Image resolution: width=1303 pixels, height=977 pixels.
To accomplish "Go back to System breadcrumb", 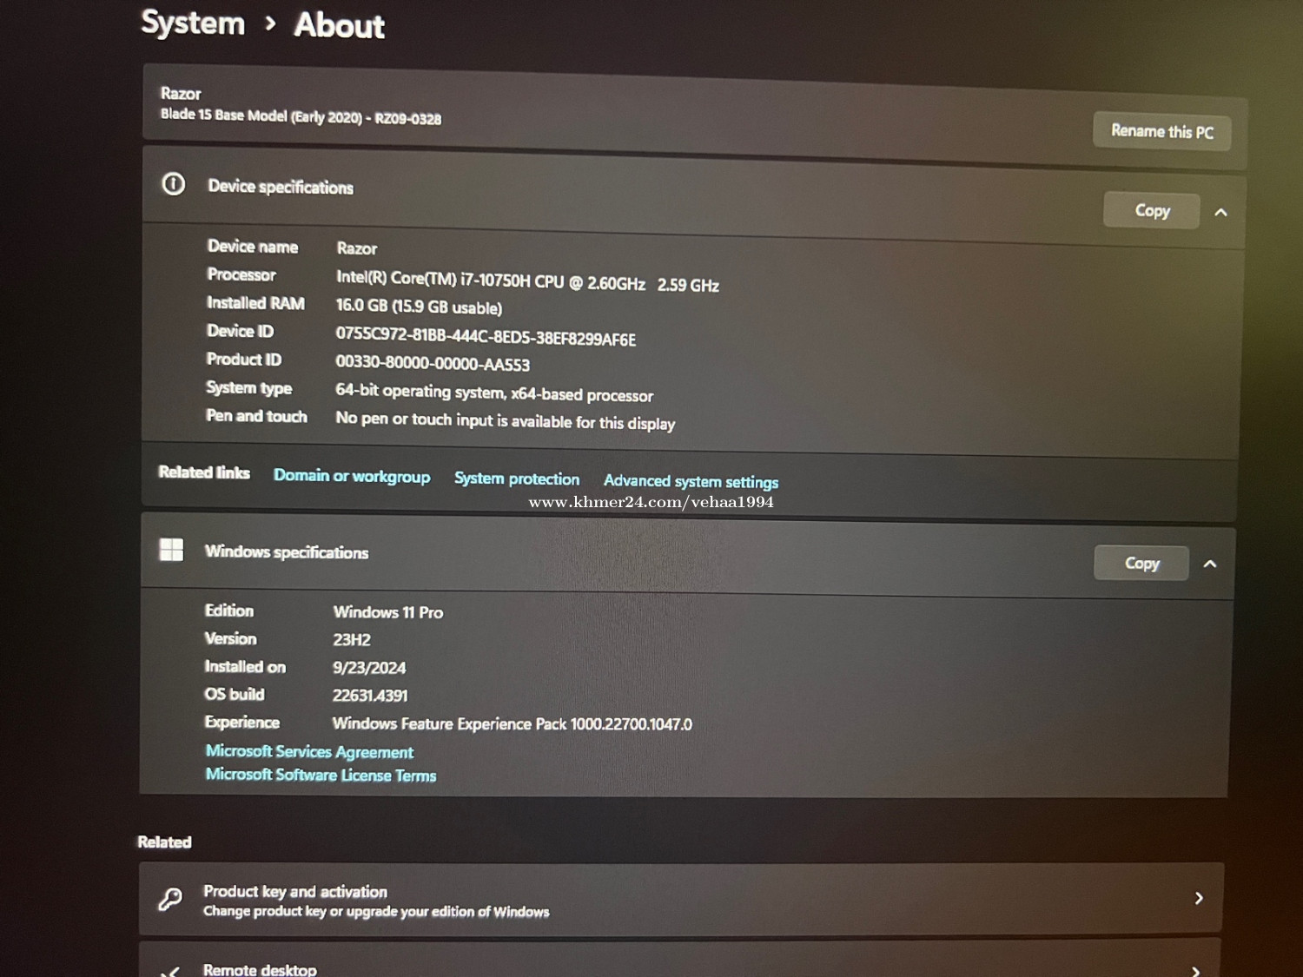I will 193,23.
